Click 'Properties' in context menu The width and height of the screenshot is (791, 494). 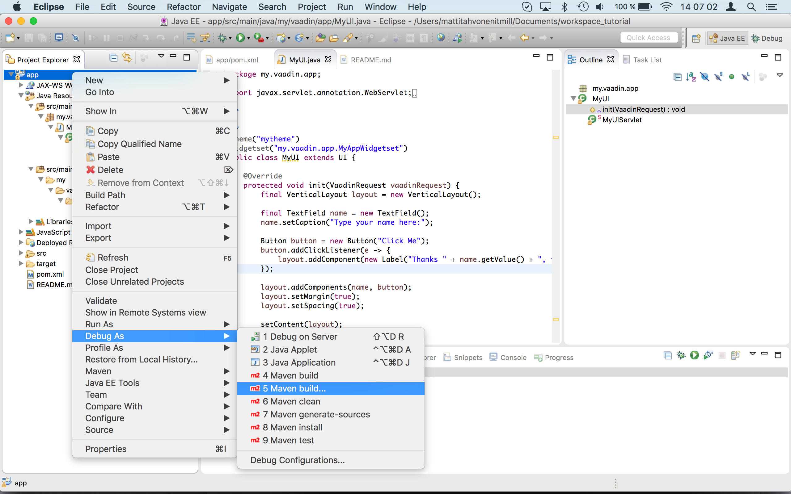click(x=154, y=449)
